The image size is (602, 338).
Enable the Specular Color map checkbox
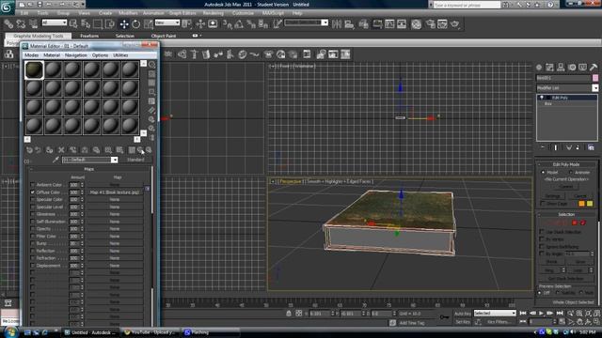32,199
